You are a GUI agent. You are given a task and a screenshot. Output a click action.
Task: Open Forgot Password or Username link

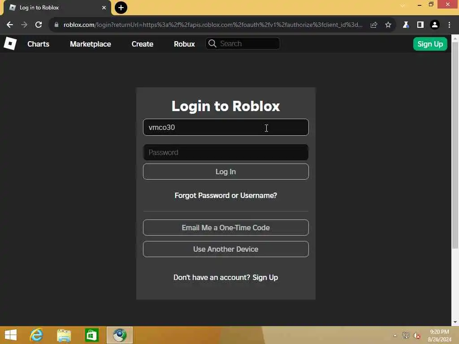pyautogui.click(x=226, y=195)
